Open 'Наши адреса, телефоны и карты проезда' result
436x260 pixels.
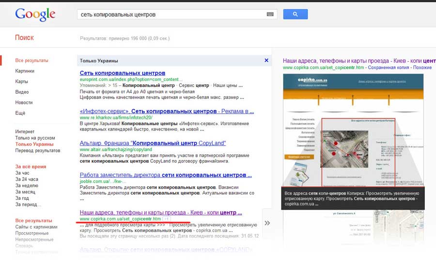point(161,212)
